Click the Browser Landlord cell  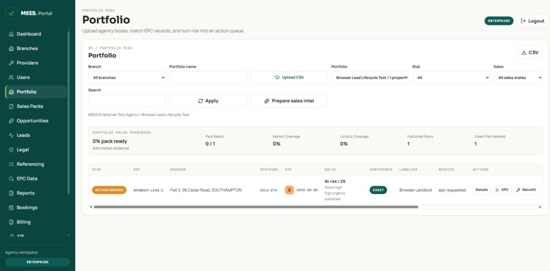tap(416, 190)
